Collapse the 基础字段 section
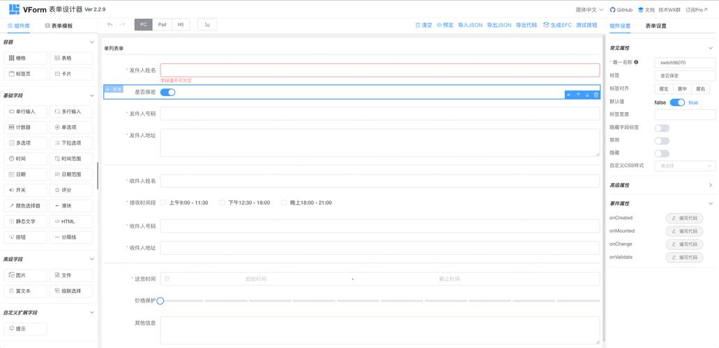Viewport: 719px width, 348px height. coord(91,96)
